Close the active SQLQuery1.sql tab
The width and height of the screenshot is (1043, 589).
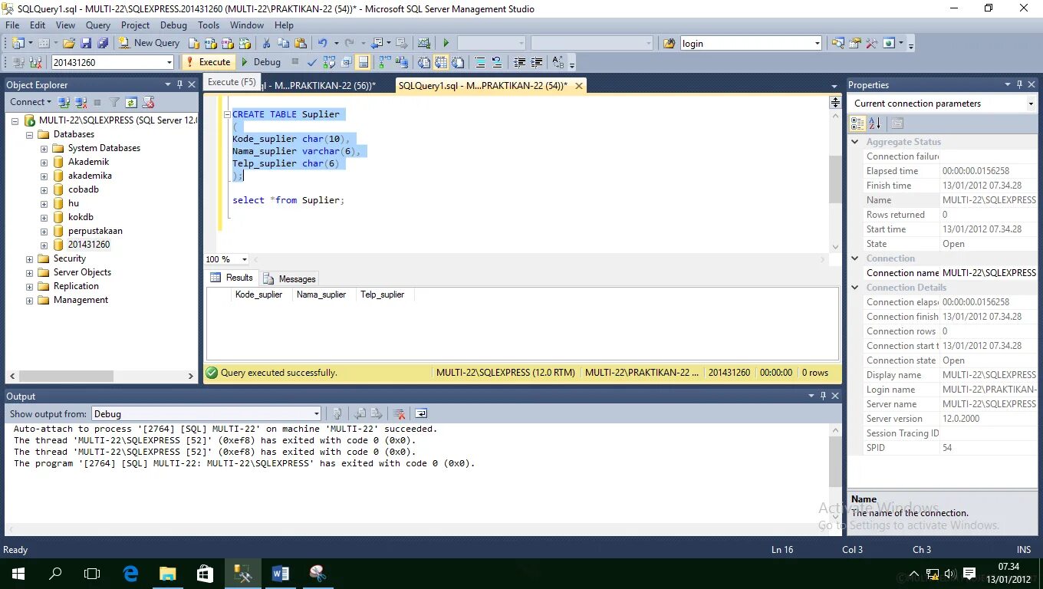(579, 86)
